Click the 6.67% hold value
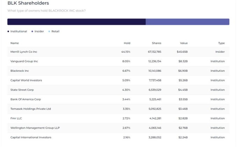The height and width of the screenshot is (147, 237). (x=126, y=71)
